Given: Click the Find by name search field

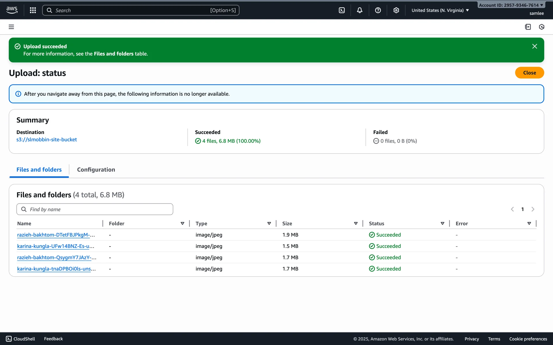Looking at the screenshot, I should point(95,209).
